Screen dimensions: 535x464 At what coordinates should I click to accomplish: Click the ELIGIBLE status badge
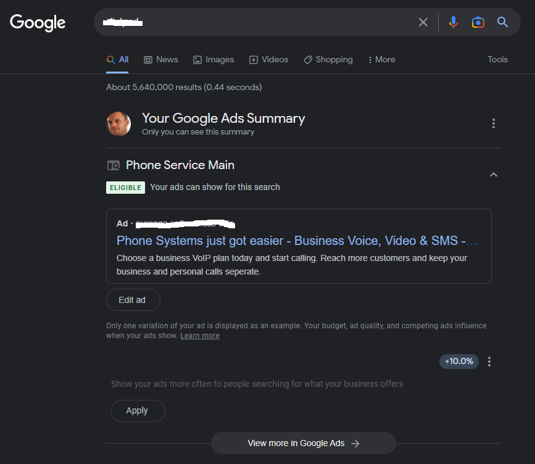125,188
